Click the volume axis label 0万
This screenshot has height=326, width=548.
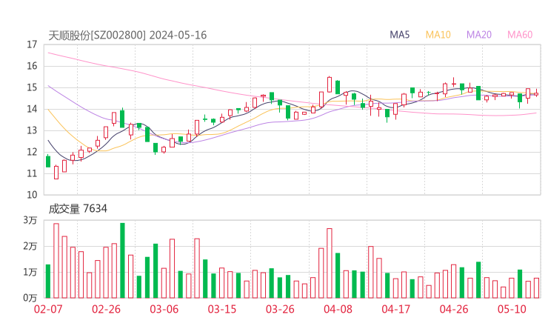(x=30, y=298)
